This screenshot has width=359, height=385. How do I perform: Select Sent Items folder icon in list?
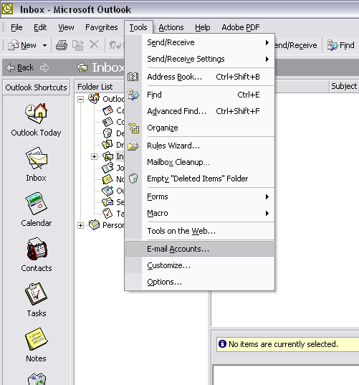107,202
